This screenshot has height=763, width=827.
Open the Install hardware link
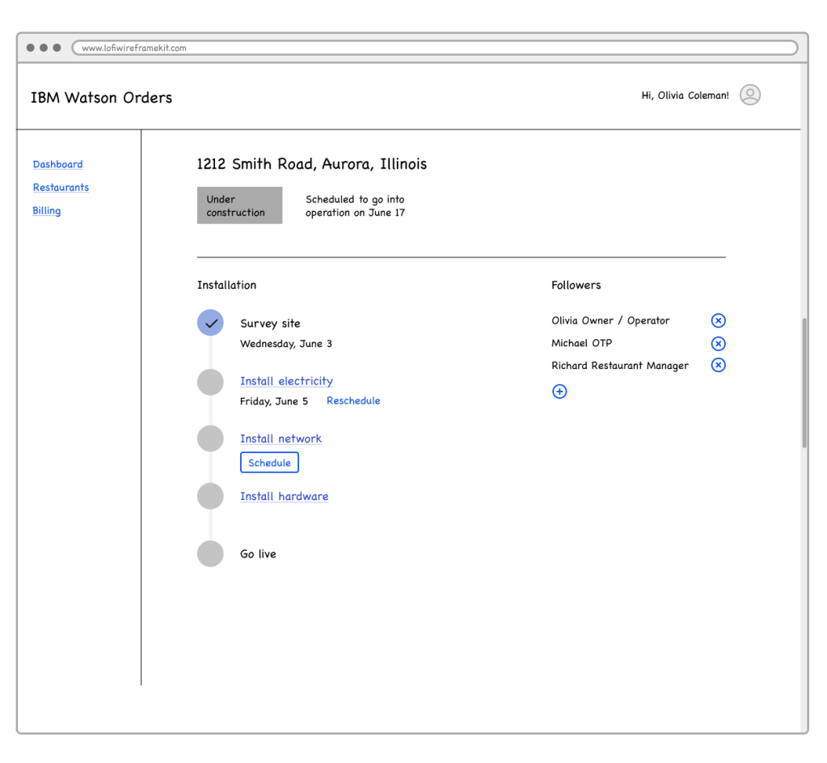point(284,496)
